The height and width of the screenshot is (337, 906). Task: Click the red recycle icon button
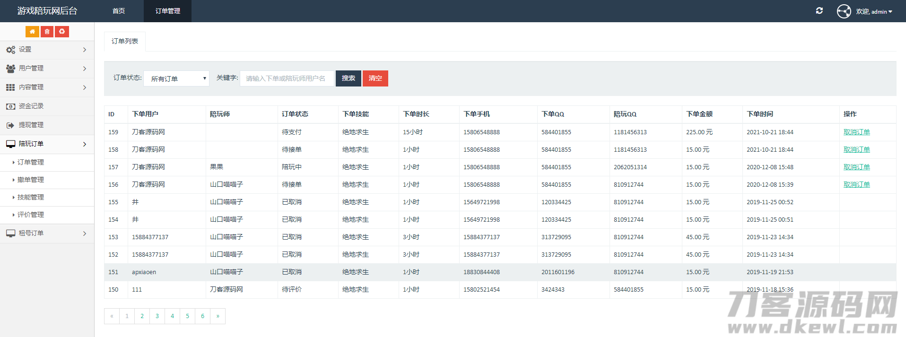[x=62, y=32]
